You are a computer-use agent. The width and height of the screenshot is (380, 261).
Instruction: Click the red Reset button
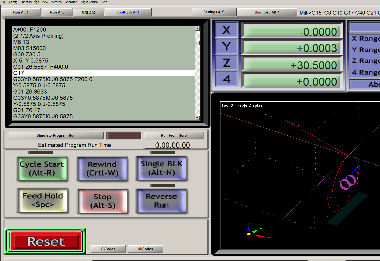pyautogui.click(x=46, y=242)
